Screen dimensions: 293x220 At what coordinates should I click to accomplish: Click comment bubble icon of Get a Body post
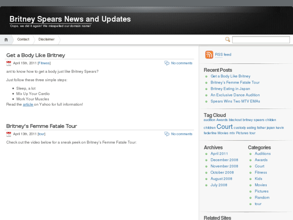pos(167,63)
